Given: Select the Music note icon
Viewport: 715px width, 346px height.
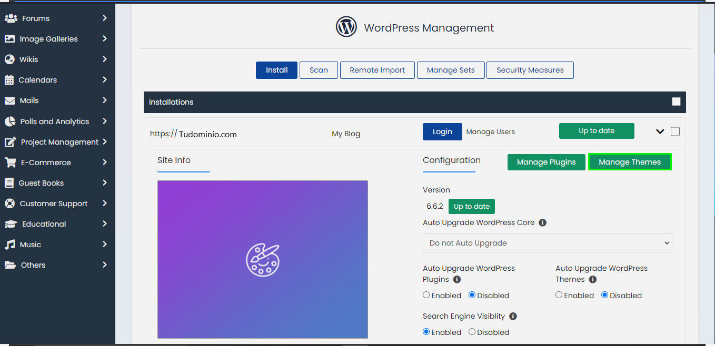Looking at the screenshot, I should 11,244.
